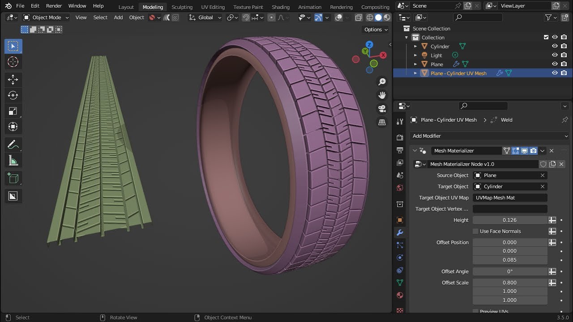Open the Object Mode dropdown
Image resolution: width=573 pixels, height=322 pixels.
[46, 17]
